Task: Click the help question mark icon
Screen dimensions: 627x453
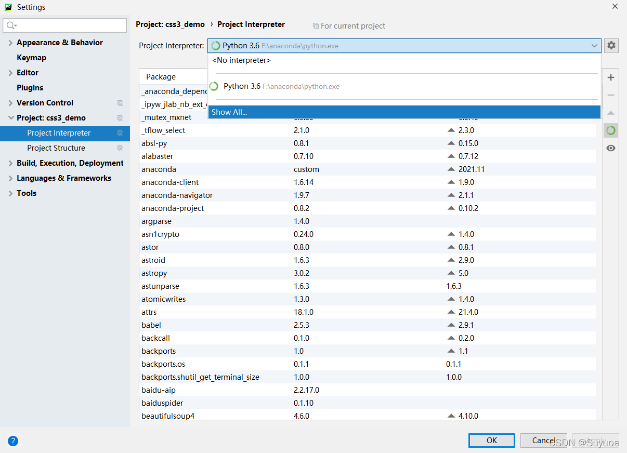Action: tap(13, 441)
